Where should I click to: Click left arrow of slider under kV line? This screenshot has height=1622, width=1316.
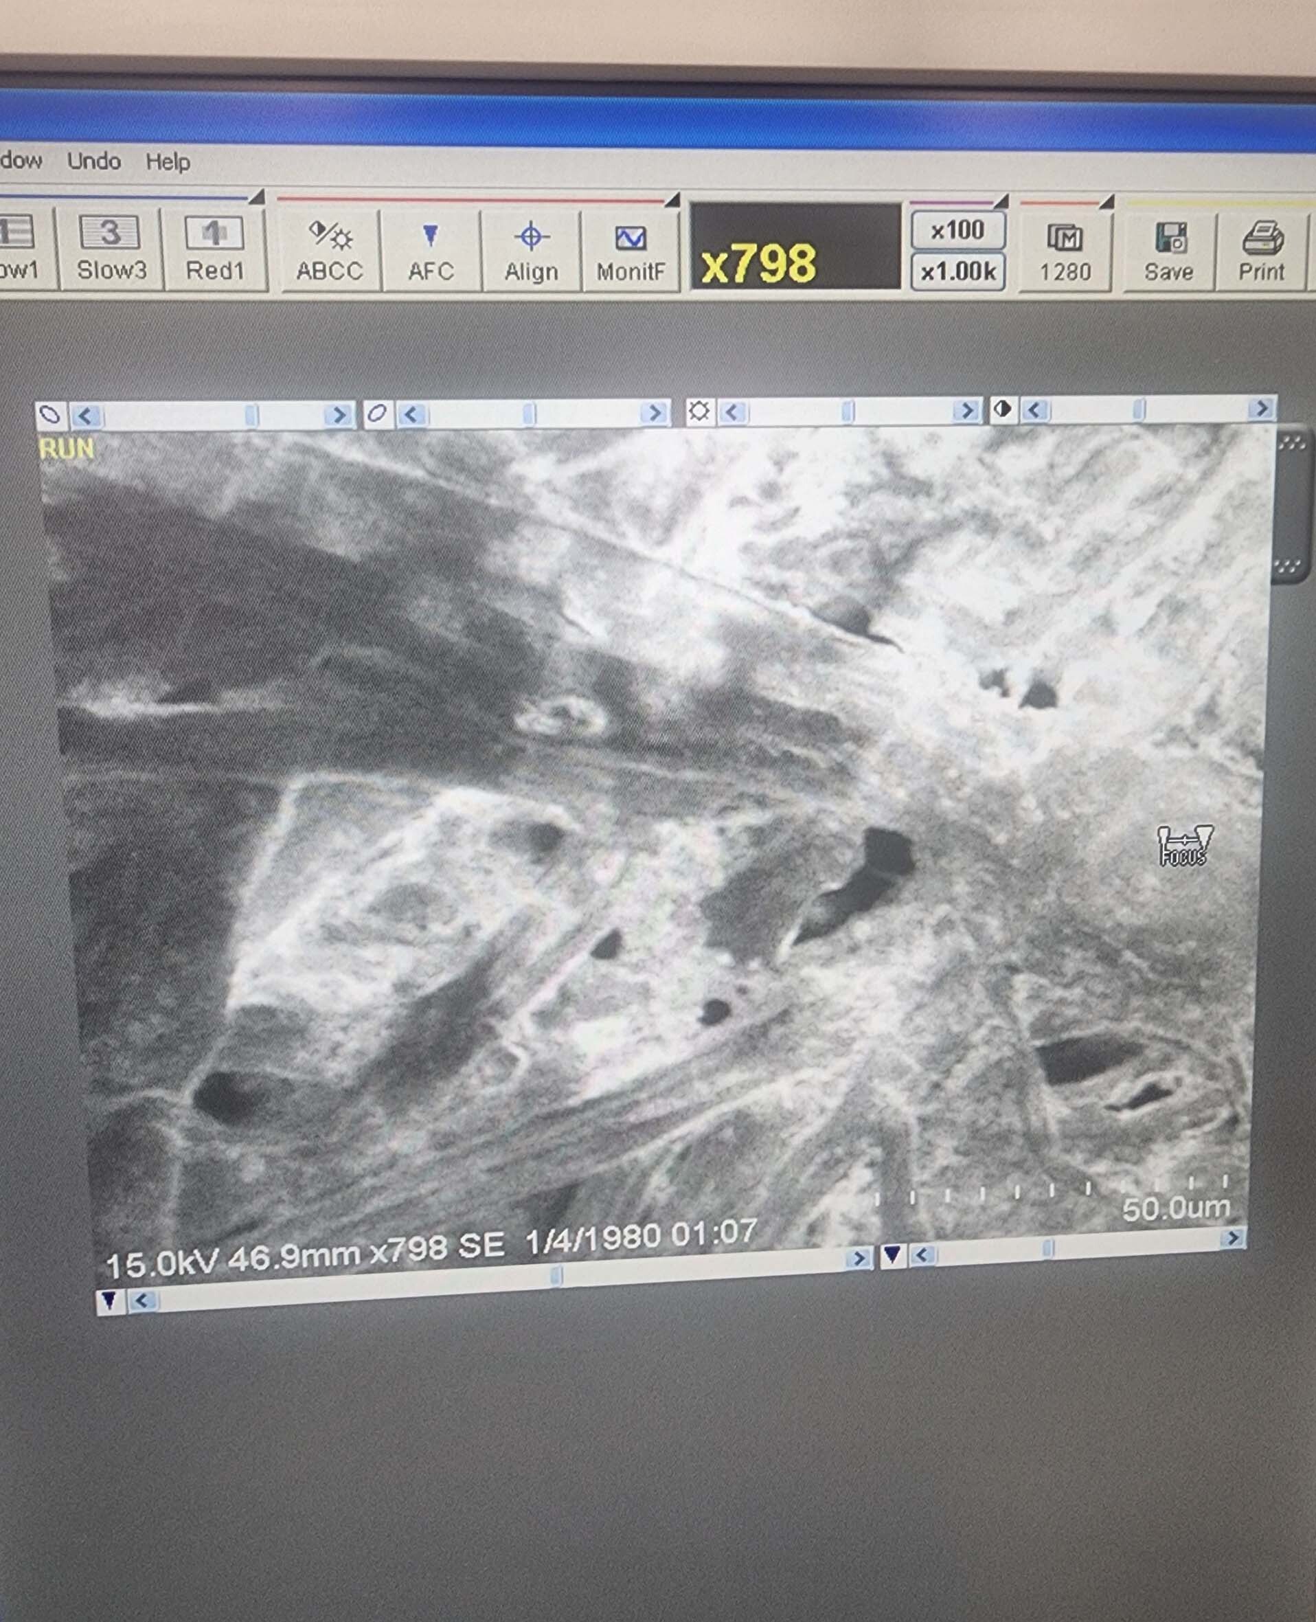pos(141,1300)
